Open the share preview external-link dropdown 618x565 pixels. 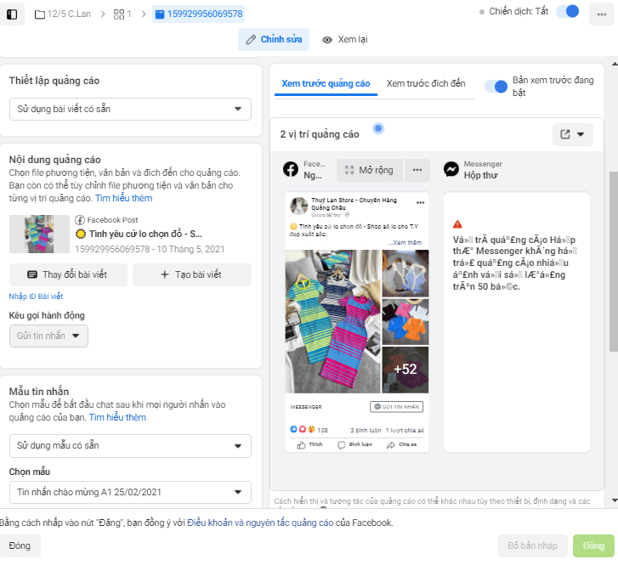(x=572, y=134)
